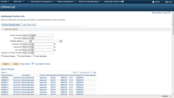Open page personalization icon beside Help

169,13
